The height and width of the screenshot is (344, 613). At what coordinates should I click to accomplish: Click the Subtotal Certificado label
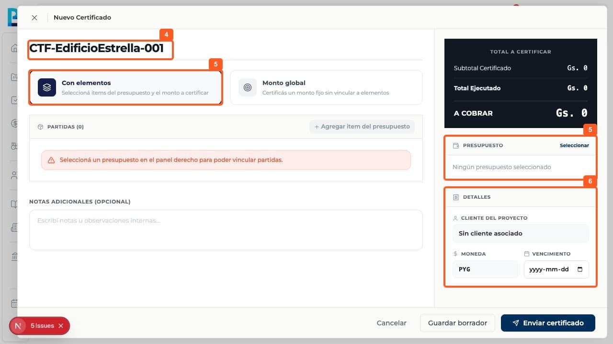482,68
